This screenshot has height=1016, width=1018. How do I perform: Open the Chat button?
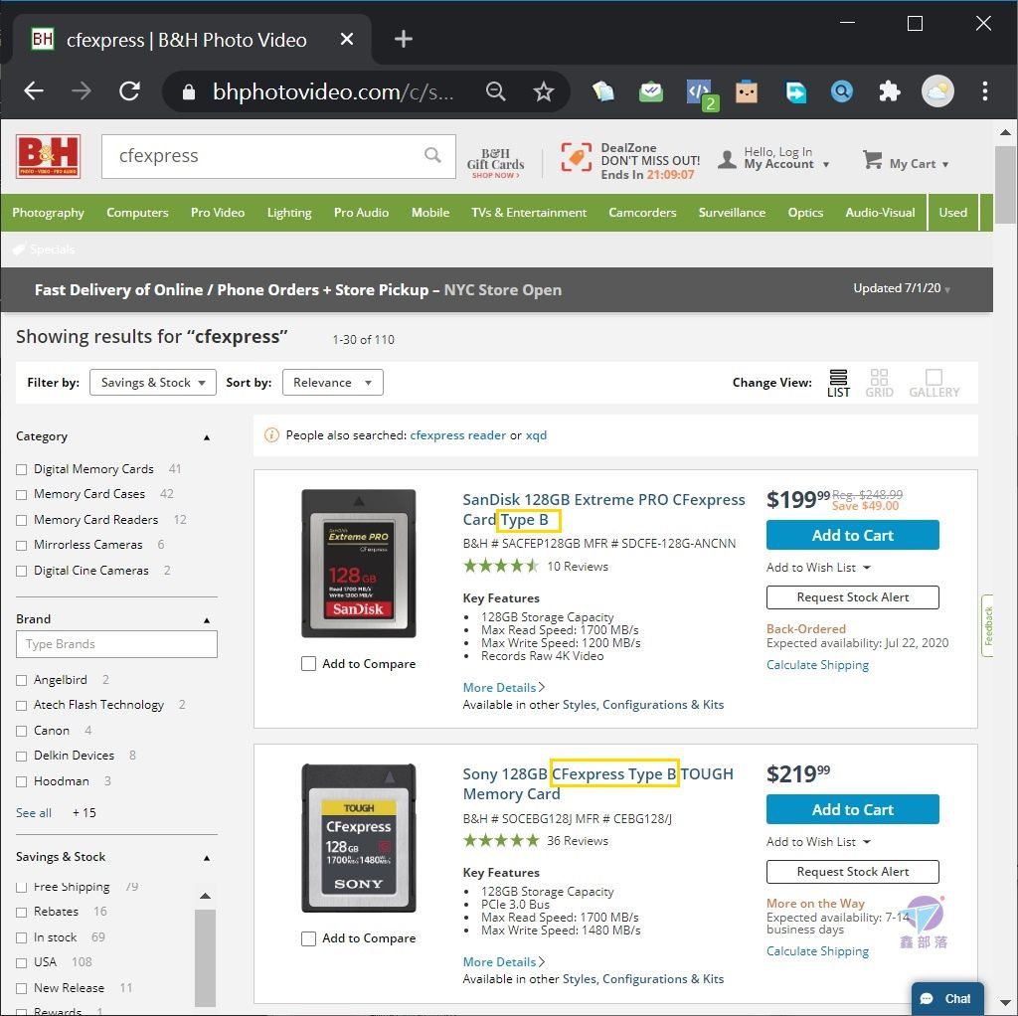tap(947, 998)
